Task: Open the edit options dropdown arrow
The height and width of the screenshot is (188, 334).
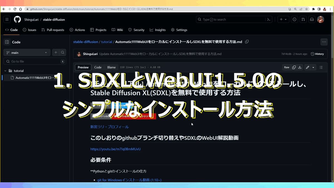Action: coord(313,67)
